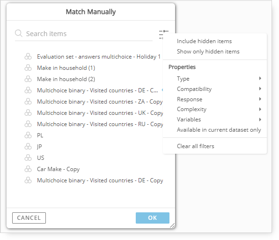The image size is (279, 240).
Task: Click the icon beside Make in household (1)
Action: pyautogui.click(x=28, y=68)
